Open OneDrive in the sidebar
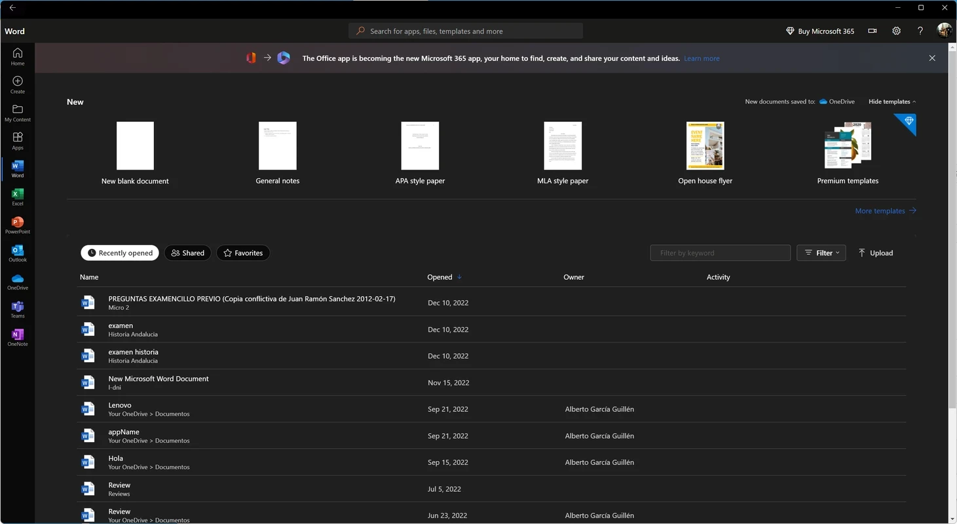 [x=18, y=282]
